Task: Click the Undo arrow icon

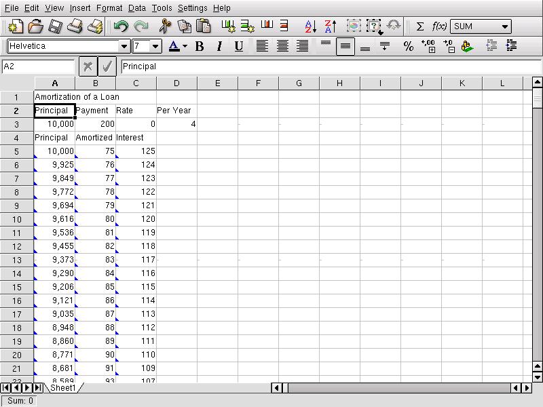Action: 121,26
